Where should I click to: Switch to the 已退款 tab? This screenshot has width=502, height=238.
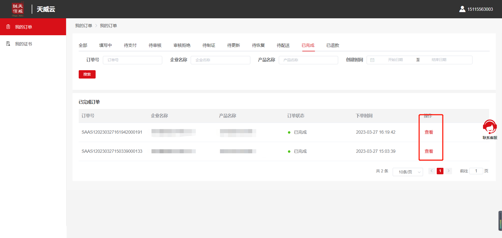point(333,45)
